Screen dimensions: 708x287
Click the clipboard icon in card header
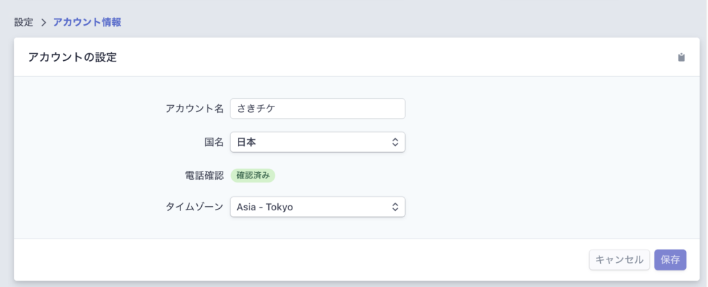click(681, 57)
